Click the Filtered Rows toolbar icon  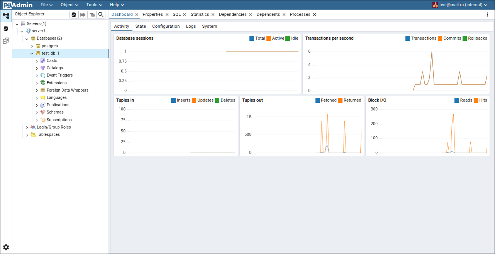pos(92,15)
